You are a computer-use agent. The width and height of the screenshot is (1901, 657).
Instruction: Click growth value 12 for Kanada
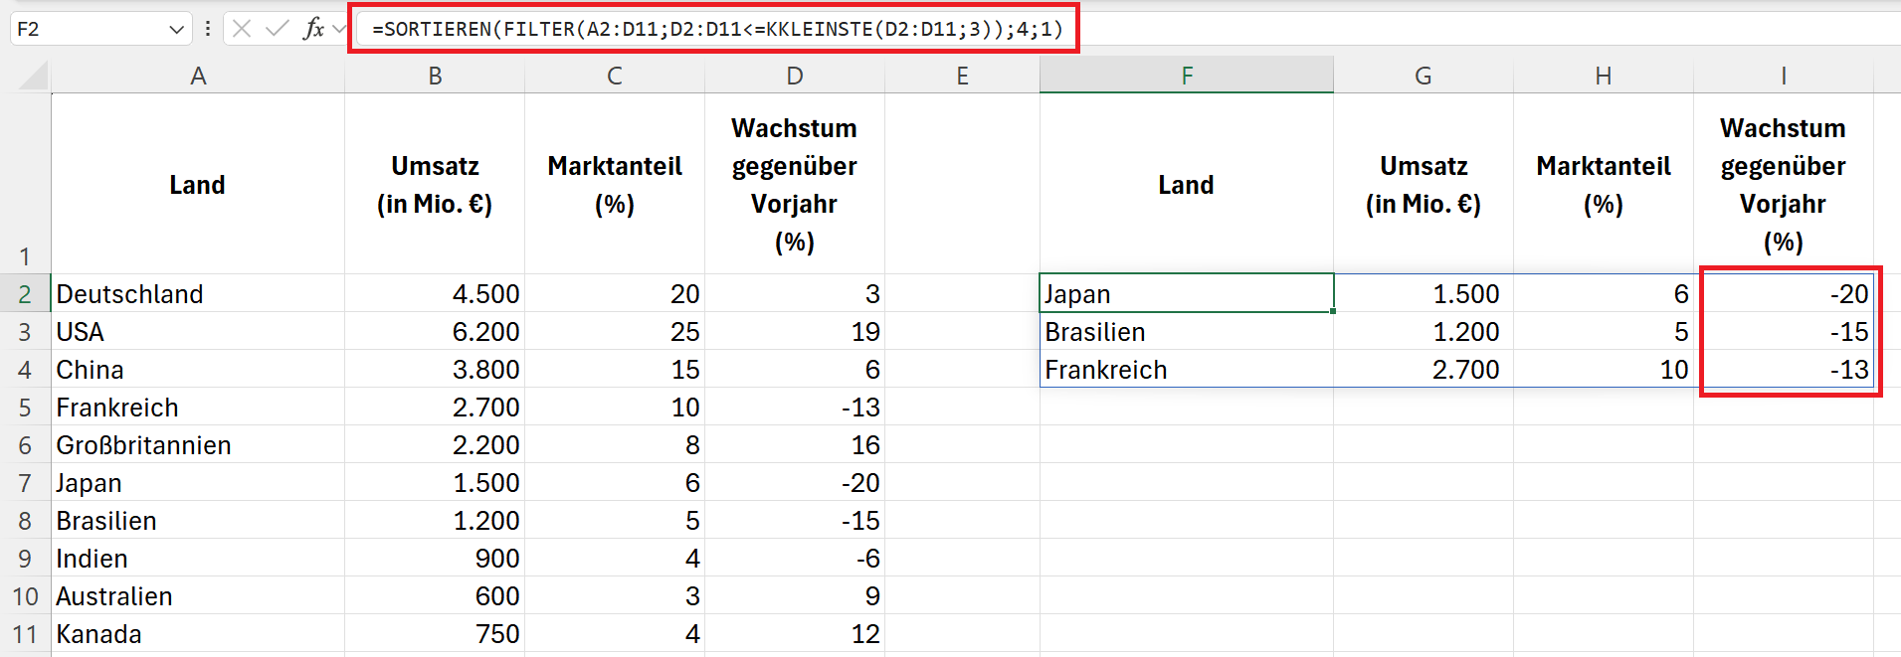tap(795, 634)
